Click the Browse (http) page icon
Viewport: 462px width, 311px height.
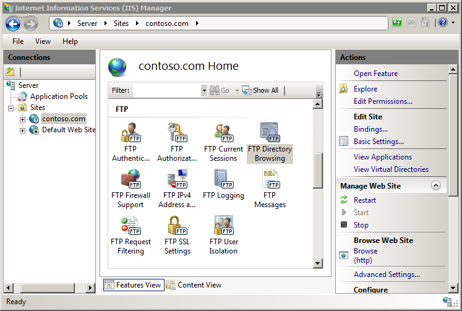pos(343,255)
